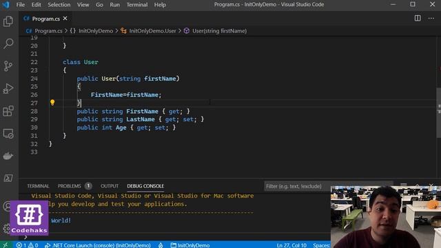Open the Terminal menu
This screenshot has height=248, width=441.
click(137, 5)
